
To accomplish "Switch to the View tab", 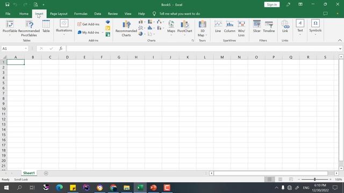I will 128,13.
